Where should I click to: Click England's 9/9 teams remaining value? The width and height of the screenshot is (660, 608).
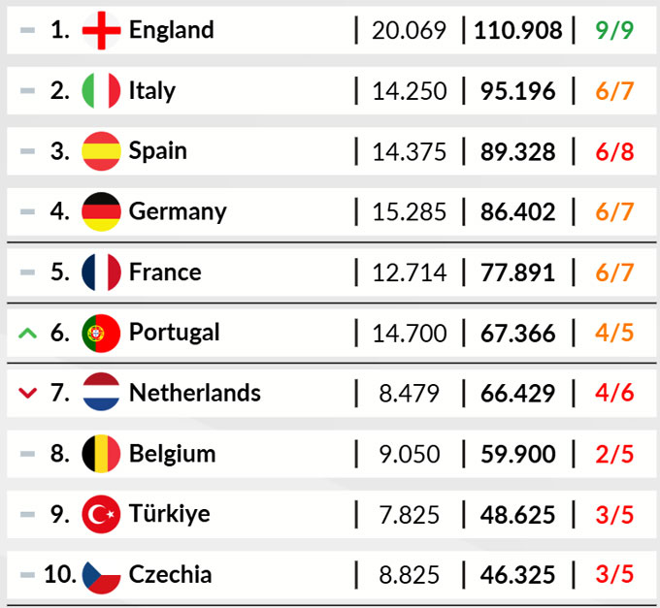(613, 30)
